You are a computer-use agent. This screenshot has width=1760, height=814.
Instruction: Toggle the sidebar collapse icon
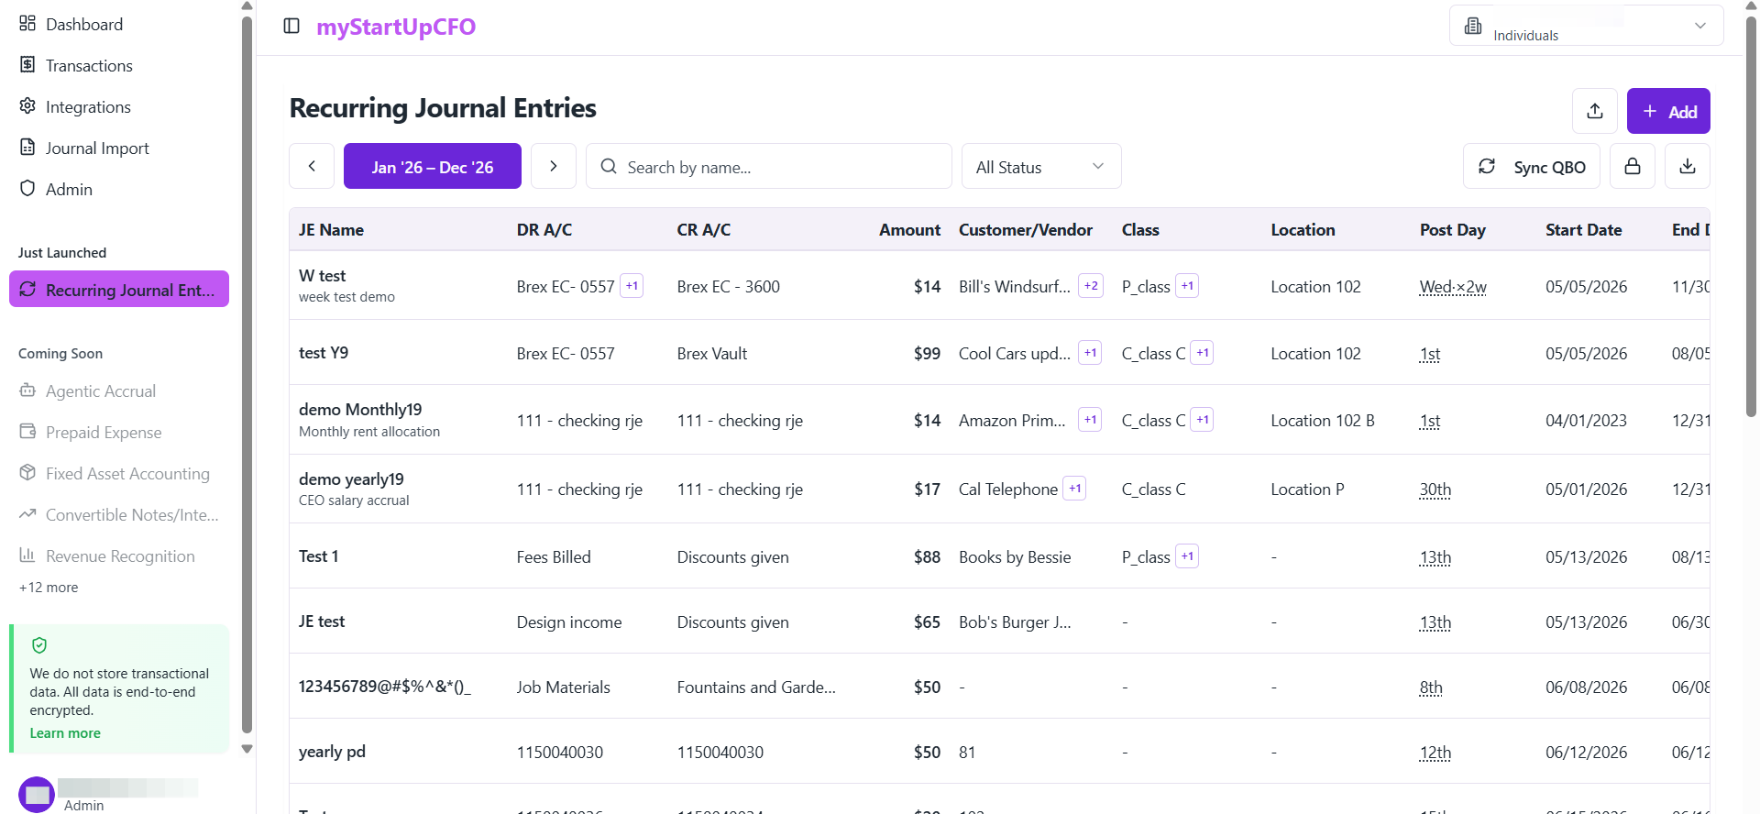291,26
